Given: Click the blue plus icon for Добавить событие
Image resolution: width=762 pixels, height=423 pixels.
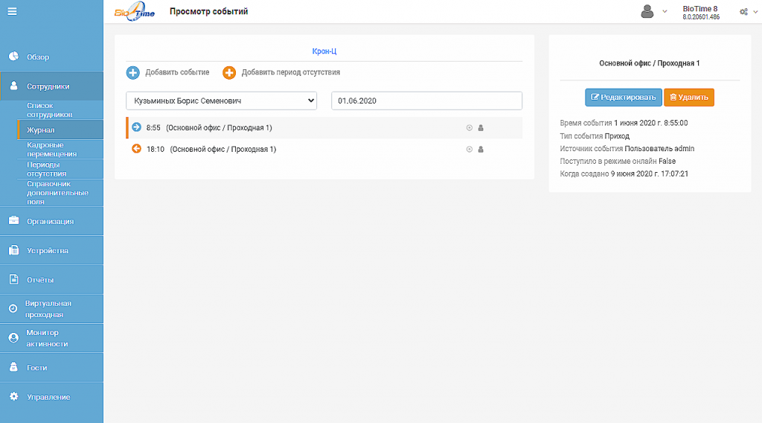Looking at the screenshot, I should pyautogui.click(x=132, y=72).
